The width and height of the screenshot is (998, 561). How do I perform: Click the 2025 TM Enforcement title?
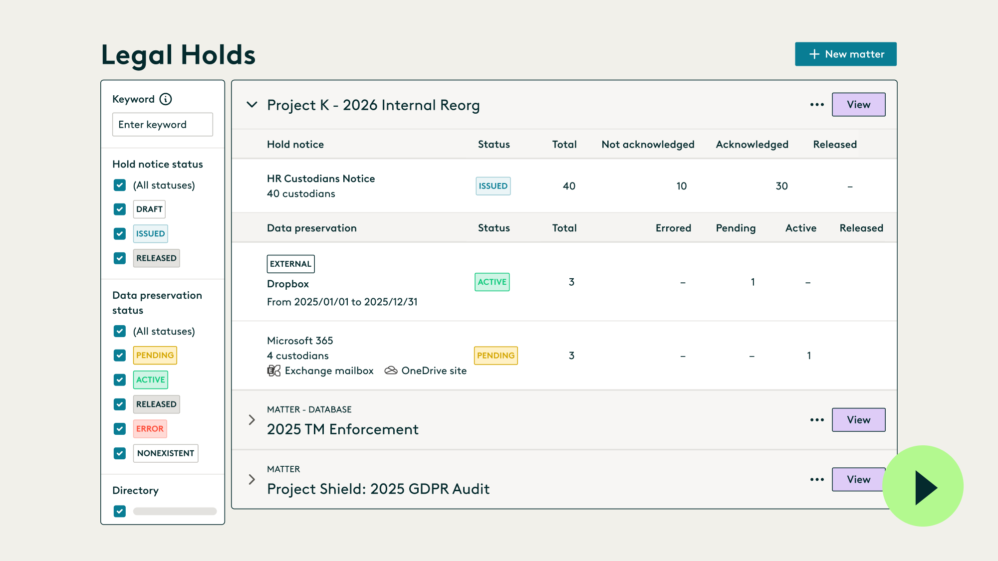point(343,429)
